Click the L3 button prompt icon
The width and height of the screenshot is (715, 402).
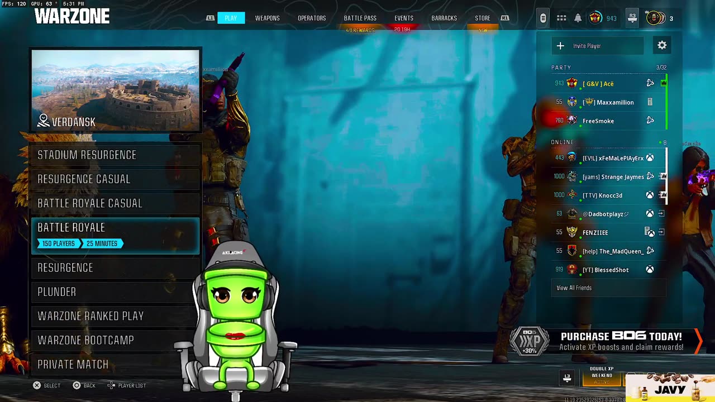pos(567,378)
